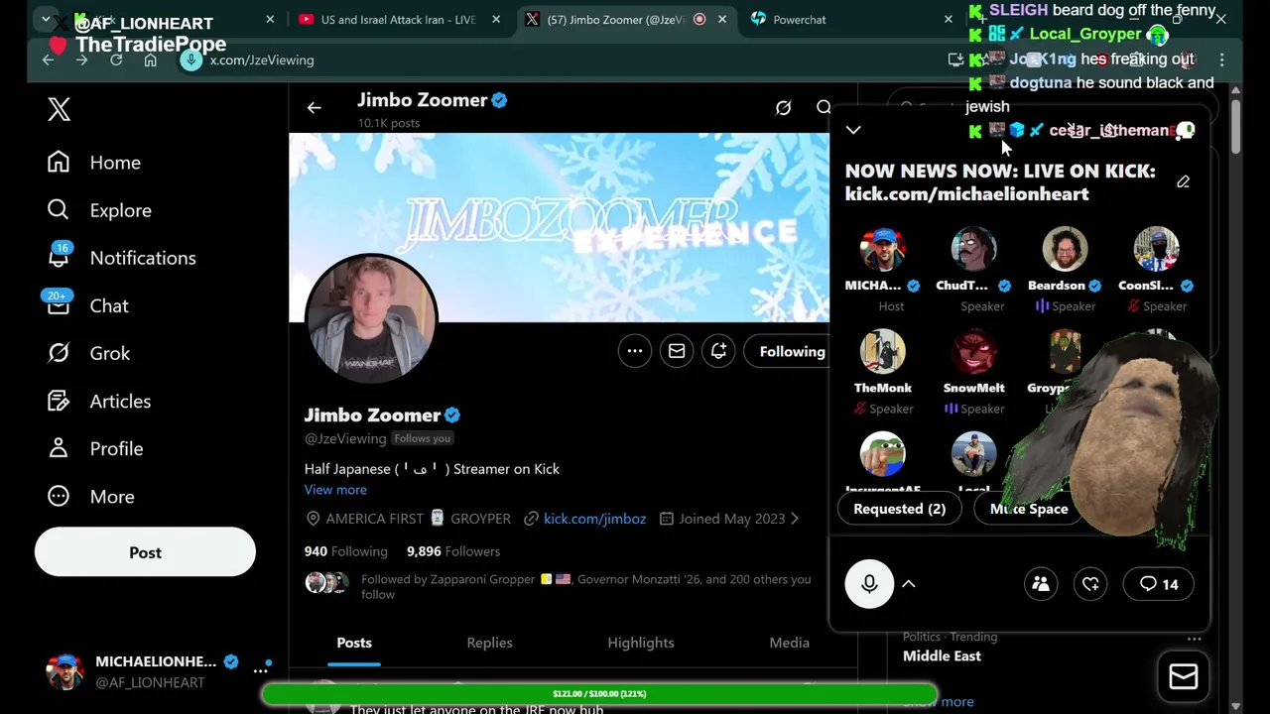Click the green donation progress bar
Screen dimensions: 1270x714
pos(599,693)
